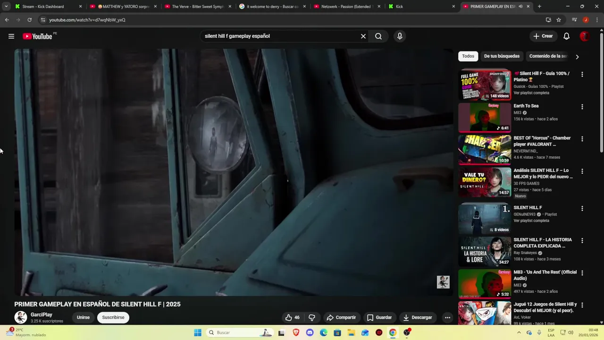Open YouTube notifications bell
The height and width of the screenshot is (340, 604).
(567, 36)
